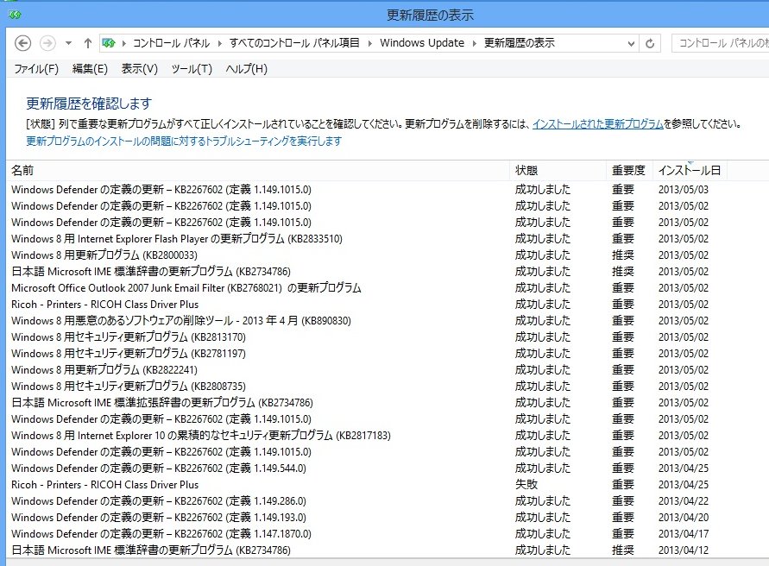Screen dimensions: 769x566
Task: Open the 編集(E) menu
Action: click(x=90, y=69)
